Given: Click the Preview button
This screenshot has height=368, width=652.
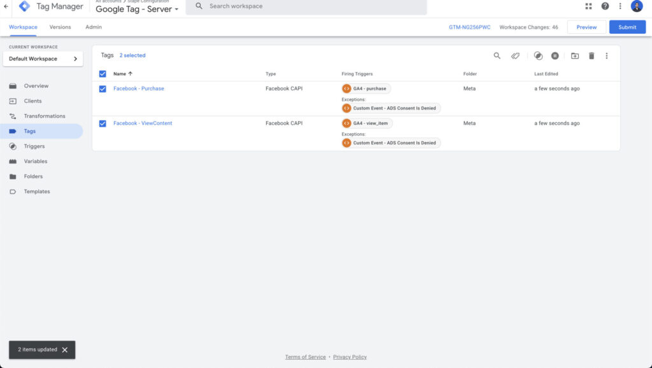Looking at the screenshot, I should [586, 27].
